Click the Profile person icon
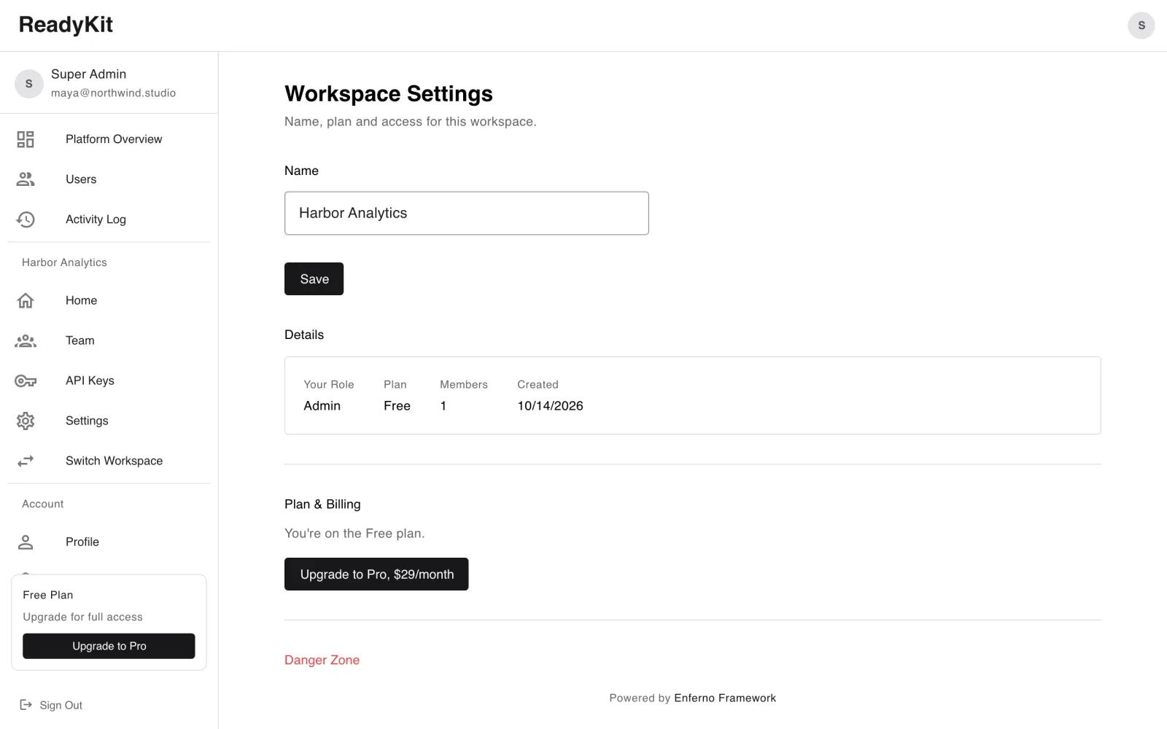This screenshot has height=729, width=1167. [26, 542]
